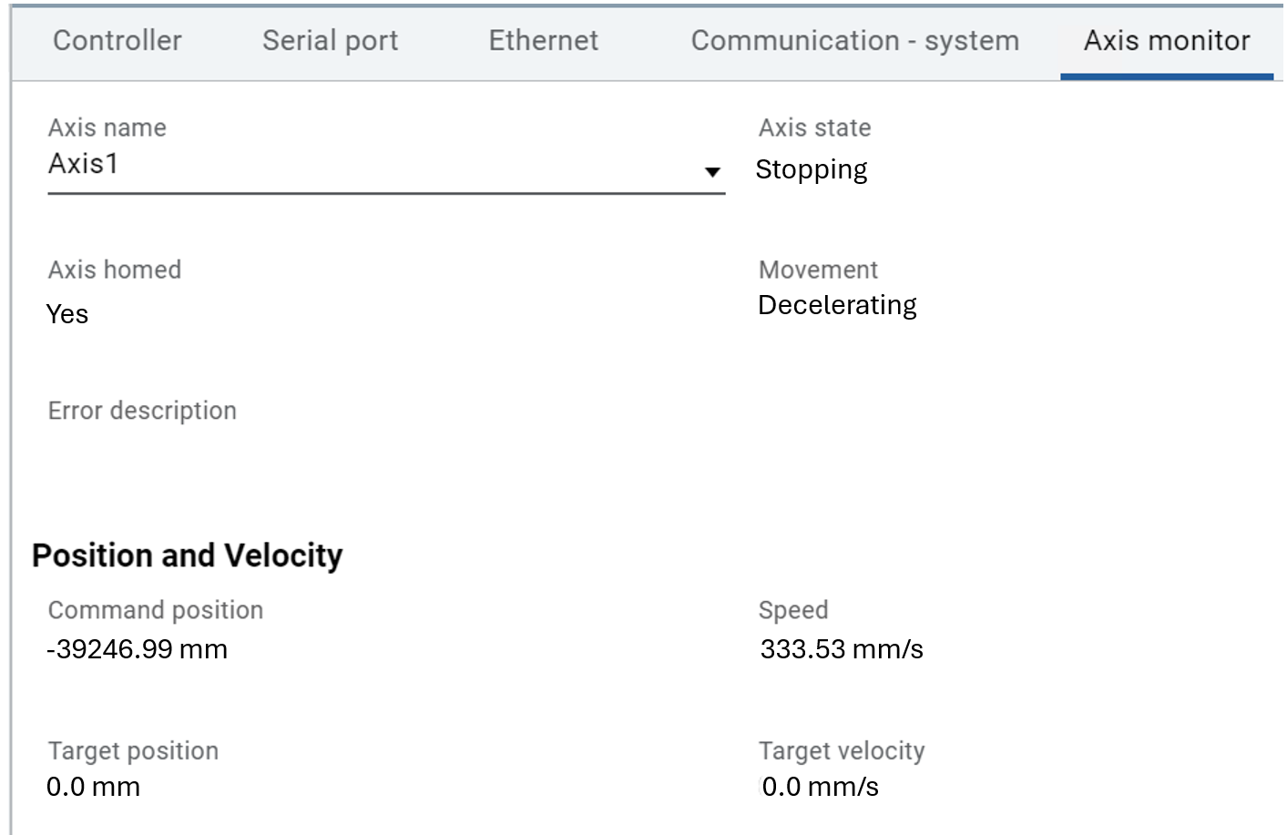Viewport: 1287px width, 835px height.
Task: Select the Ethernet tab
Action: pyautogui.click(x=543, y=41)
